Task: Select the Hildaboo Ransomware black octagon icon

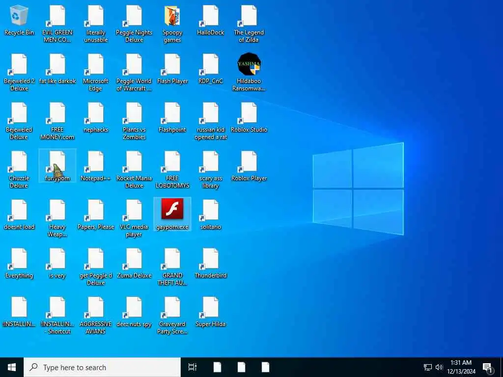Action: (x=249, y=64)
